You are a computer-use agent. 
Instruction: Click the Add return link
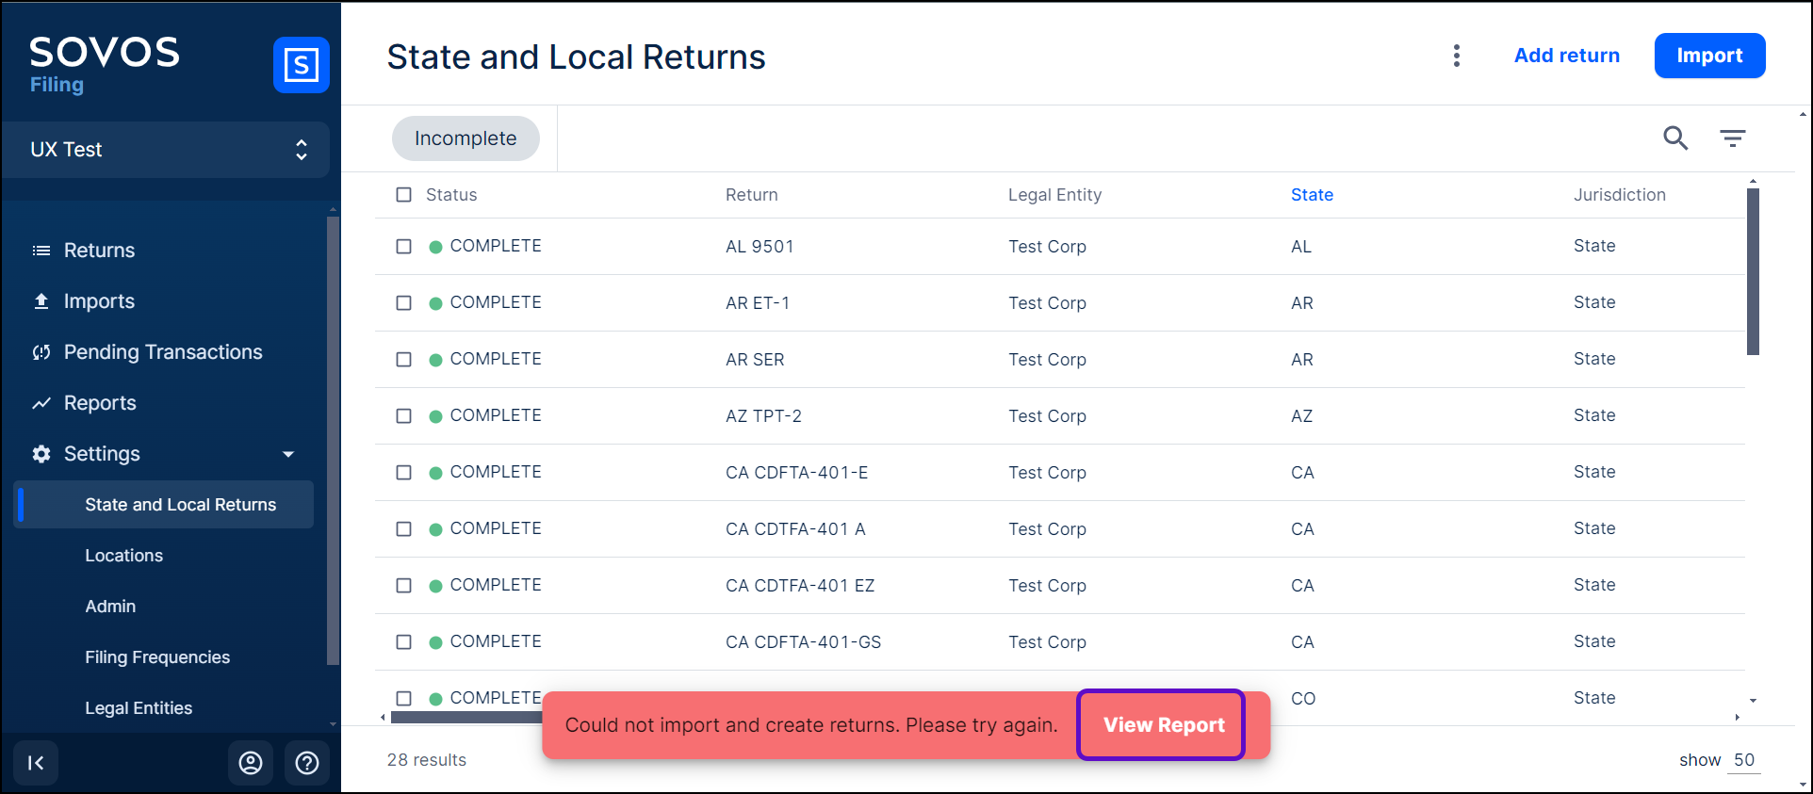pos(1566,56)
